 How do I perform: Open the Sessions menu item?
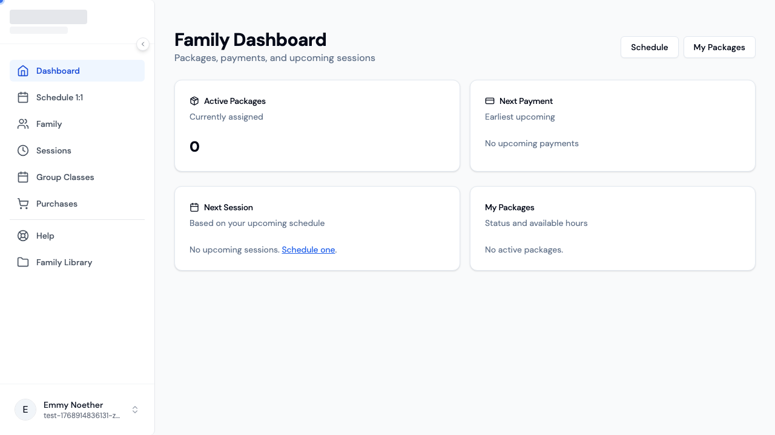click(x=54, y=150)
